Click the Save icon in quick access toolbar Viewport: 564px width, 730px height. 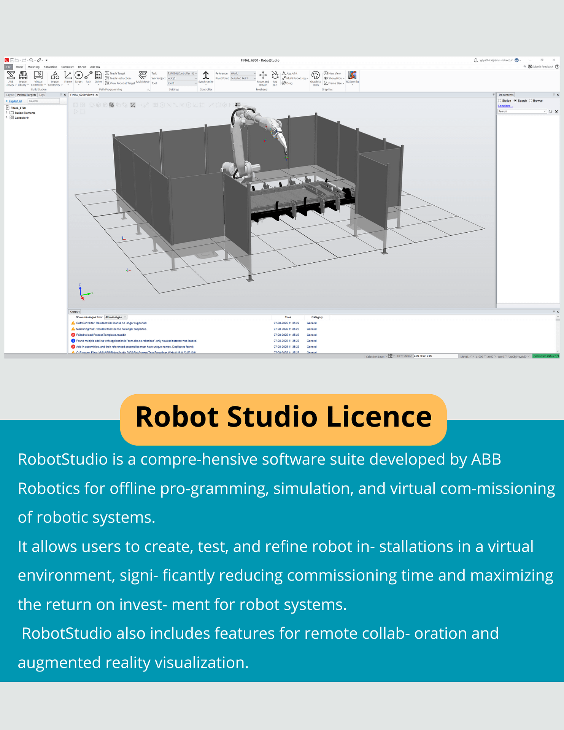(12, 60)
